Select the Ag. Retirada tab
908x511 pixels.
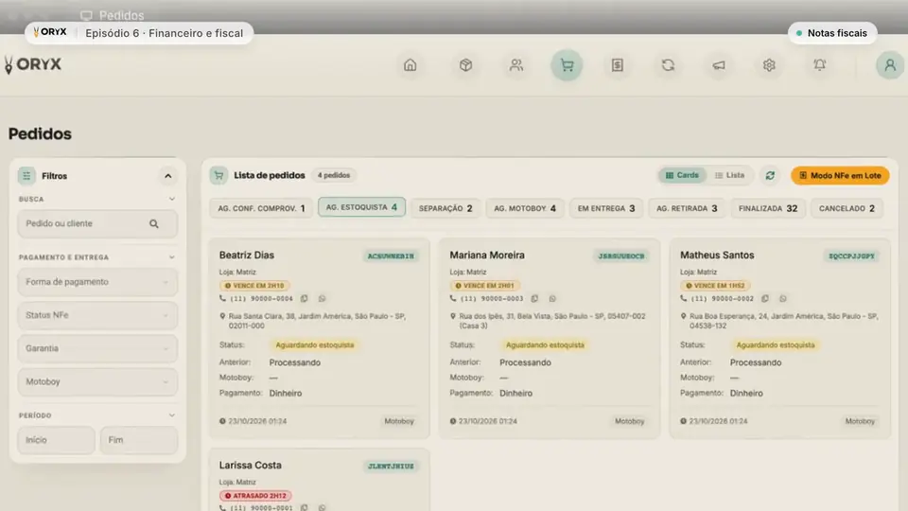point(687,208)
